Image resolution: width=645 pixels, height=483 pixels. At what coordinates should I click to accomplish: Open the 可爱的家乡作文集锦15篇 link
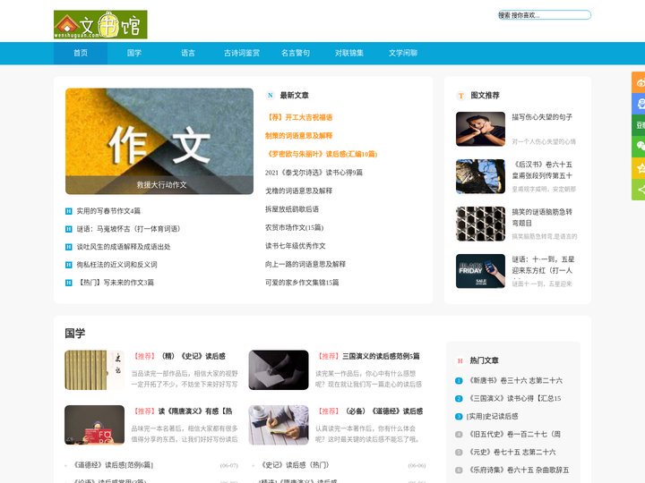click(x=302, y=283)
